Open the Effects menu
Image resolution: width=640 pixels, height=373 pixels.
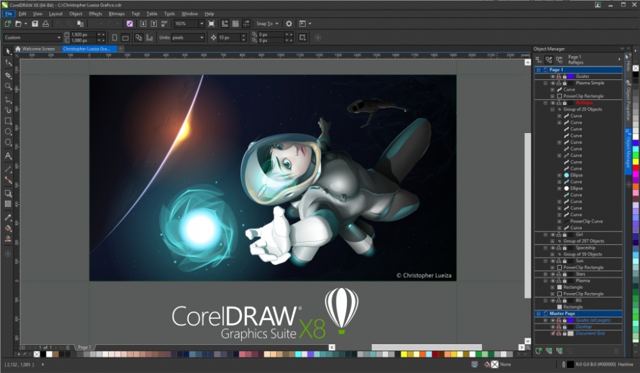click(95, 13)
